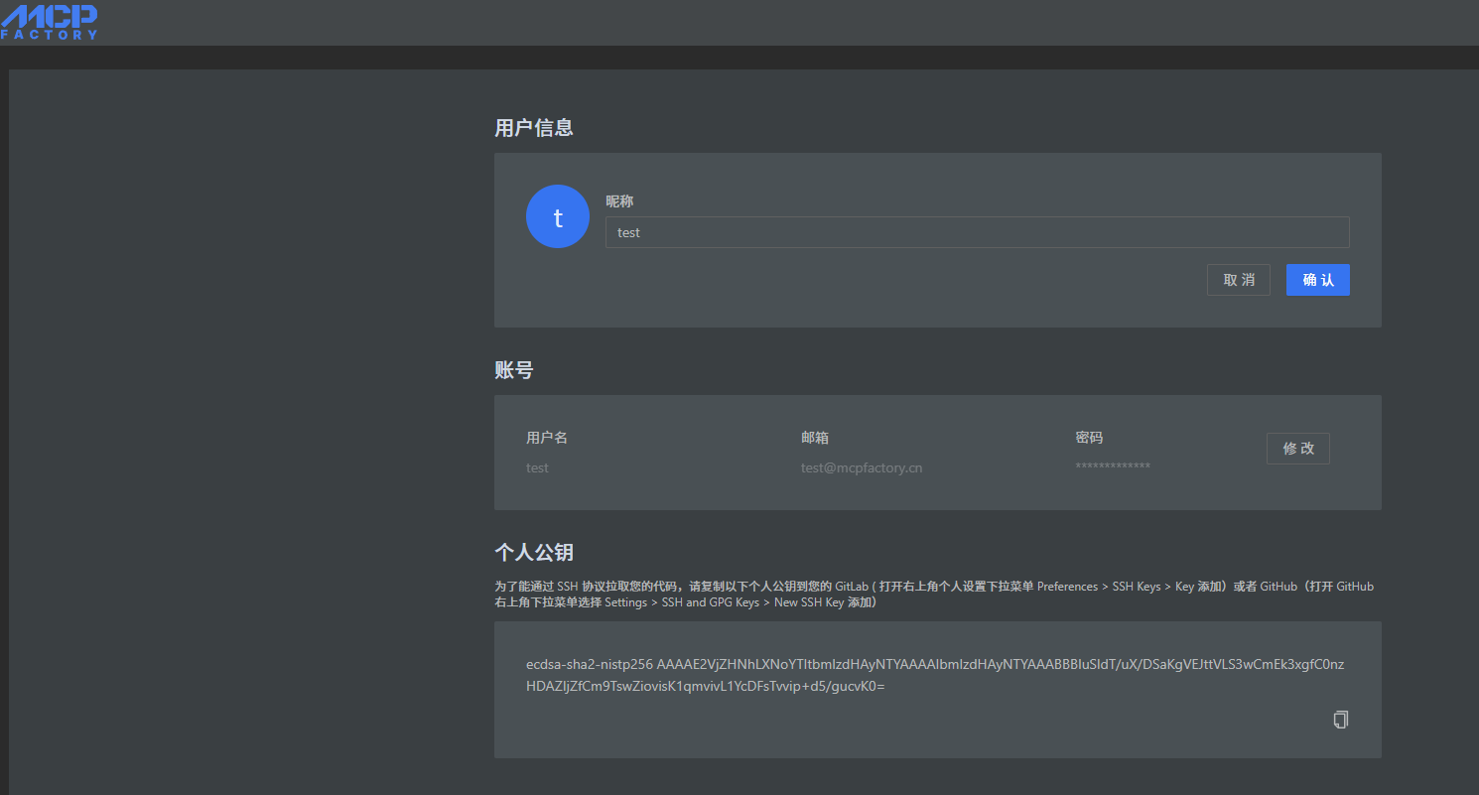Open account editing with 修改 button
This screenshot has height=795, width=1479.
click(1297, 449)
